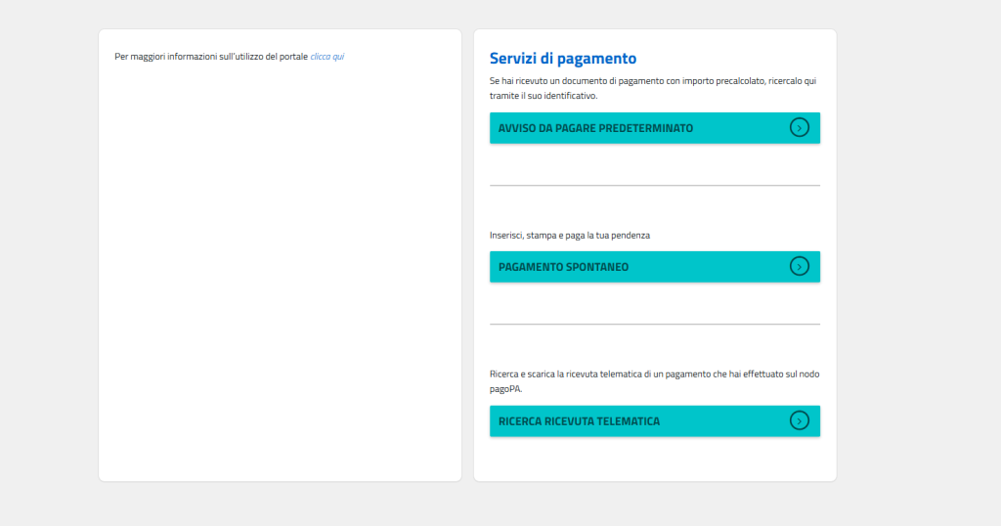Click the word "pagoPA" in the description
Image resolution: width=1001 pixels, height=526 pixels.
point(505,389)
